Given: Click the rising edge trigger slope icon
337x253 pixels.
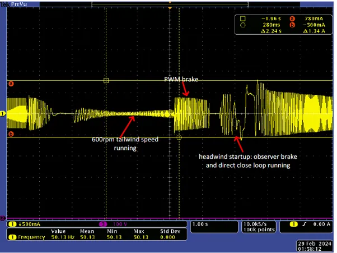Looking at the screenshot, I should [x=304, y=224].
